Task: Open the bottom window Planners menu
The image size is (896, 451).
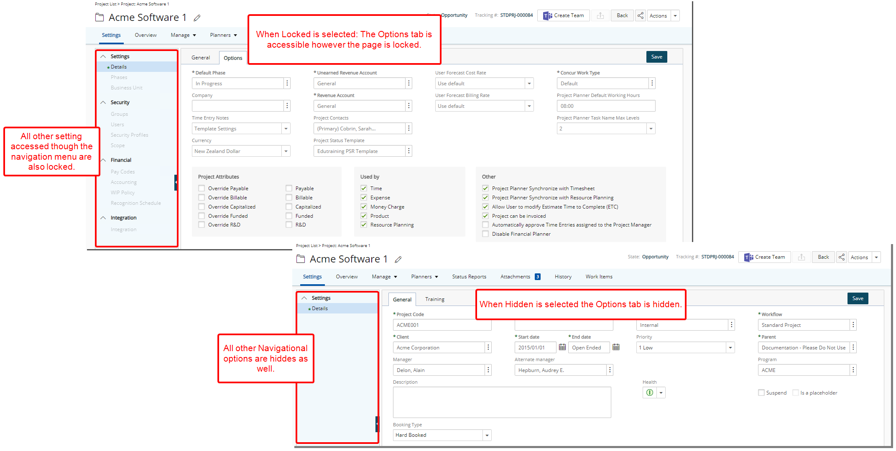Action: [x=424, y=276]
